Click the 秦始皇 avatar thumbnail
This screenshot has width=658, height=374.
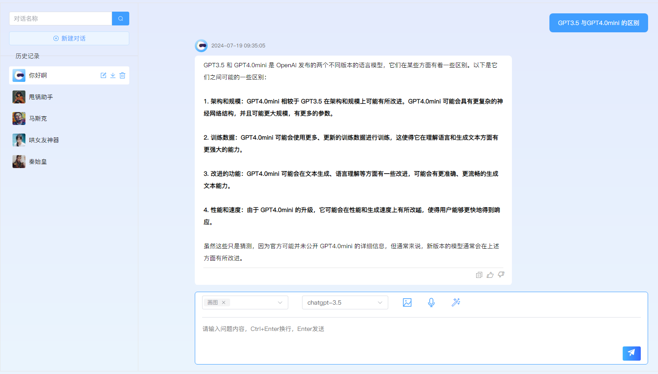19,162
